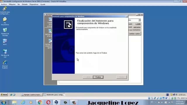
Task: Click the 'casi nunca' usage link
Action: click(x=137, y=27)
